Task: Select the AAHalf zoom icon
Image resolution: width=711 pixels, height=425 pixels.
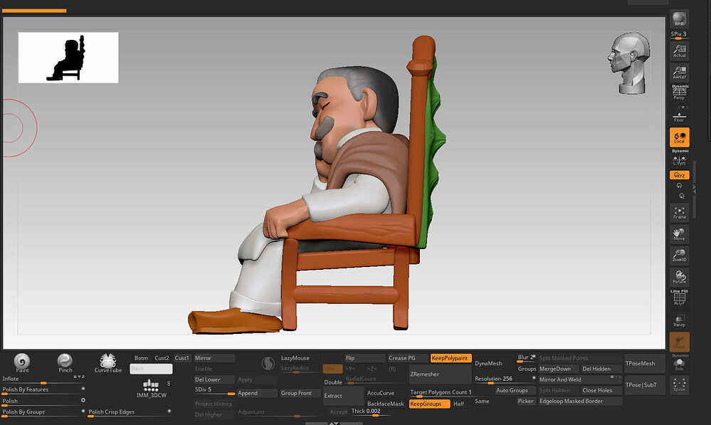Action: 679,72
